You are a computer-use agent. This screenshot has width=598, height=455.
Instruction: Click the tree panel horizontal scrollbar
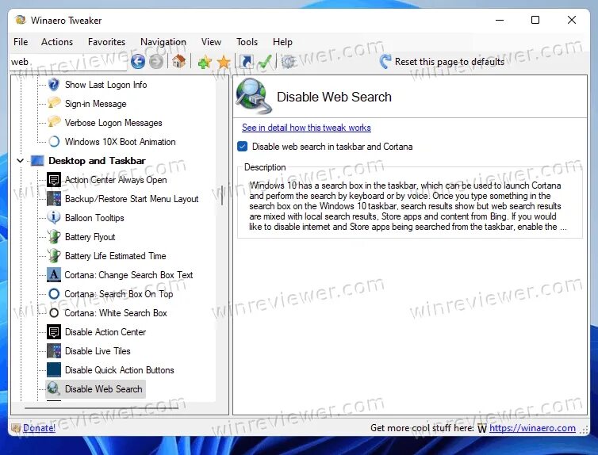click(101, 408)
